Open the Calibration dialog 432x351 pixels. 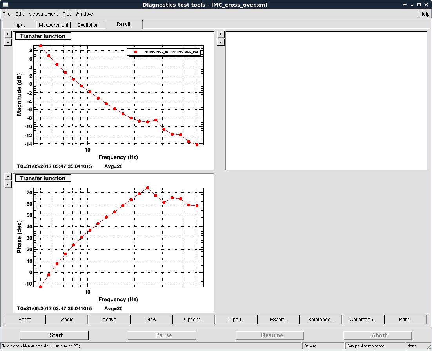pos(363,319)
